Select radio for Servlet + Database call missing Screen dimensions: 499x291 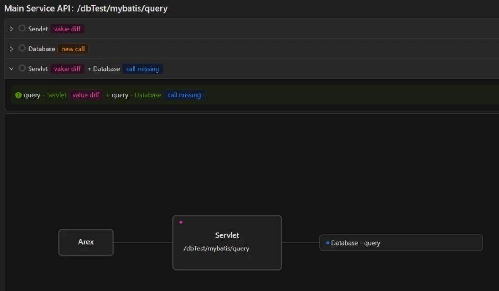[x=22, y=68]
